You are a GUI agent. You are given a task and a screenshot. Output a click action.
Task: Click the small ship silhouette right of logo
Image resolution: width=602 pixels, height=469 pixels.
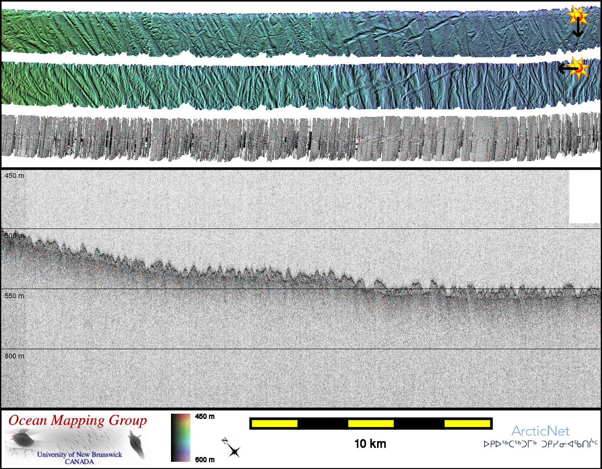pyautogui.click(x=136, y=444)
